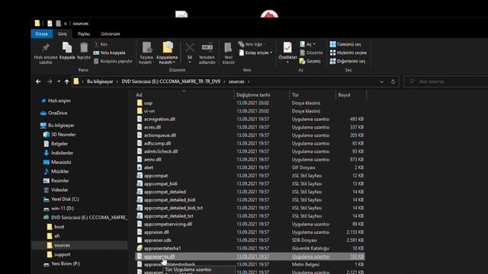This screenshot has height=274, width=488.
Task: Click Yolu kopyala option
Action: [x=109, y=53]
